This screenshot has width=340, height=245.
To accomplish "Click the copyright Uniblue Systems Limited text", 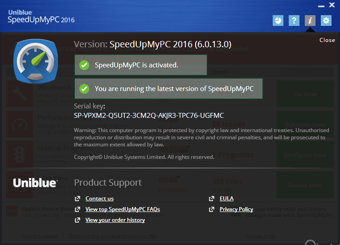I will point(144,157).
